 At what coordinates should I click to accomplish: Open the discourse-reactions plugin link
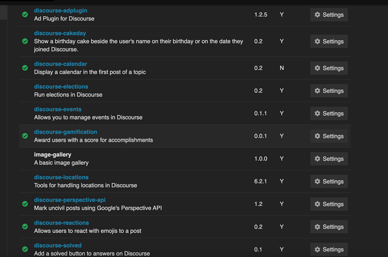(x=61, y=223)
